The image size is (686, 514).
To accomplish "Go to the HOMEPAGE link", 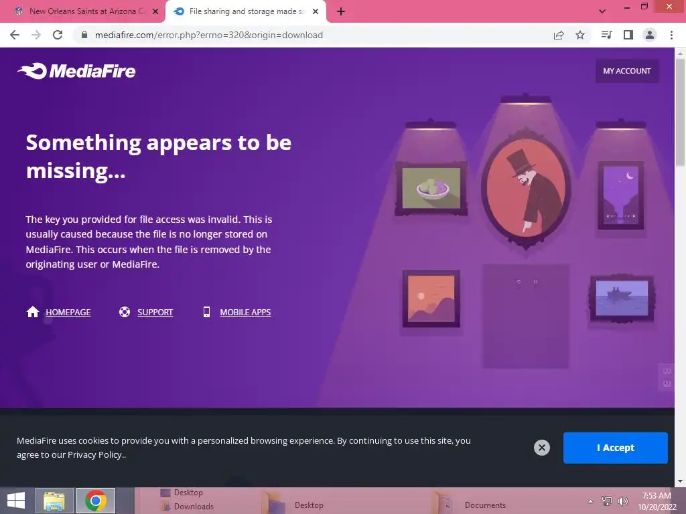I will tap(68, 312).
